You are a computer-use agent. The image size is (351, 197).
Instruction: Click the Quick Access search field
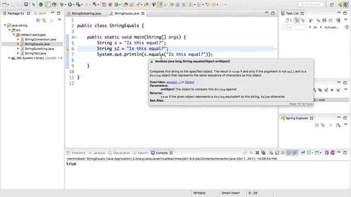click(x=311, y=4)
